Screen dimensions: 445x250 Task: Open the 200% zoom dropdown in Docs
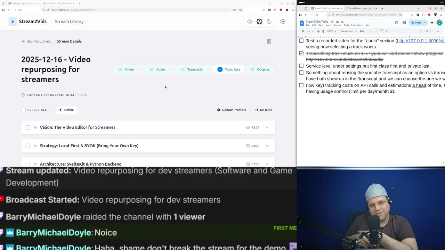331,31
